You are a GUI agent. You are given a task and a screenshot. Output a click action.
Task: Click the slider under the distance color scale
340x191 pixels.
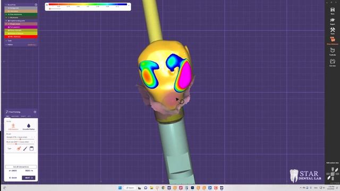pos(55,9)
